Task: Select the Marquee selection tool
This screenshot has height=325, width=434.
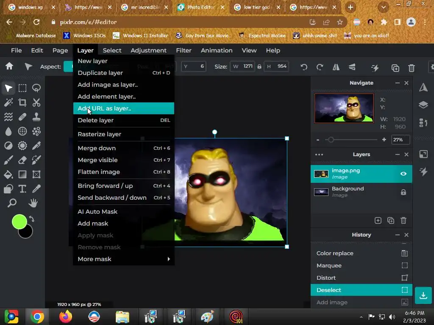Action: [22, 88]
